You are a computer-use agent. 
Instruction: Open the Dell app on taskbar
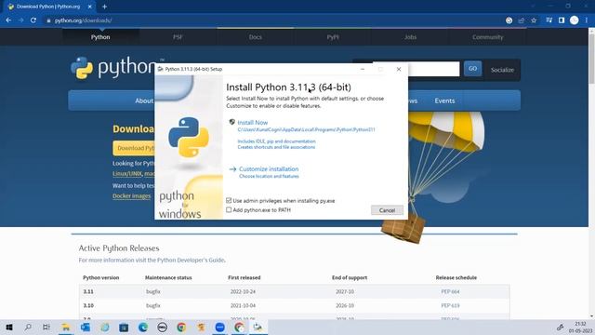162,327
